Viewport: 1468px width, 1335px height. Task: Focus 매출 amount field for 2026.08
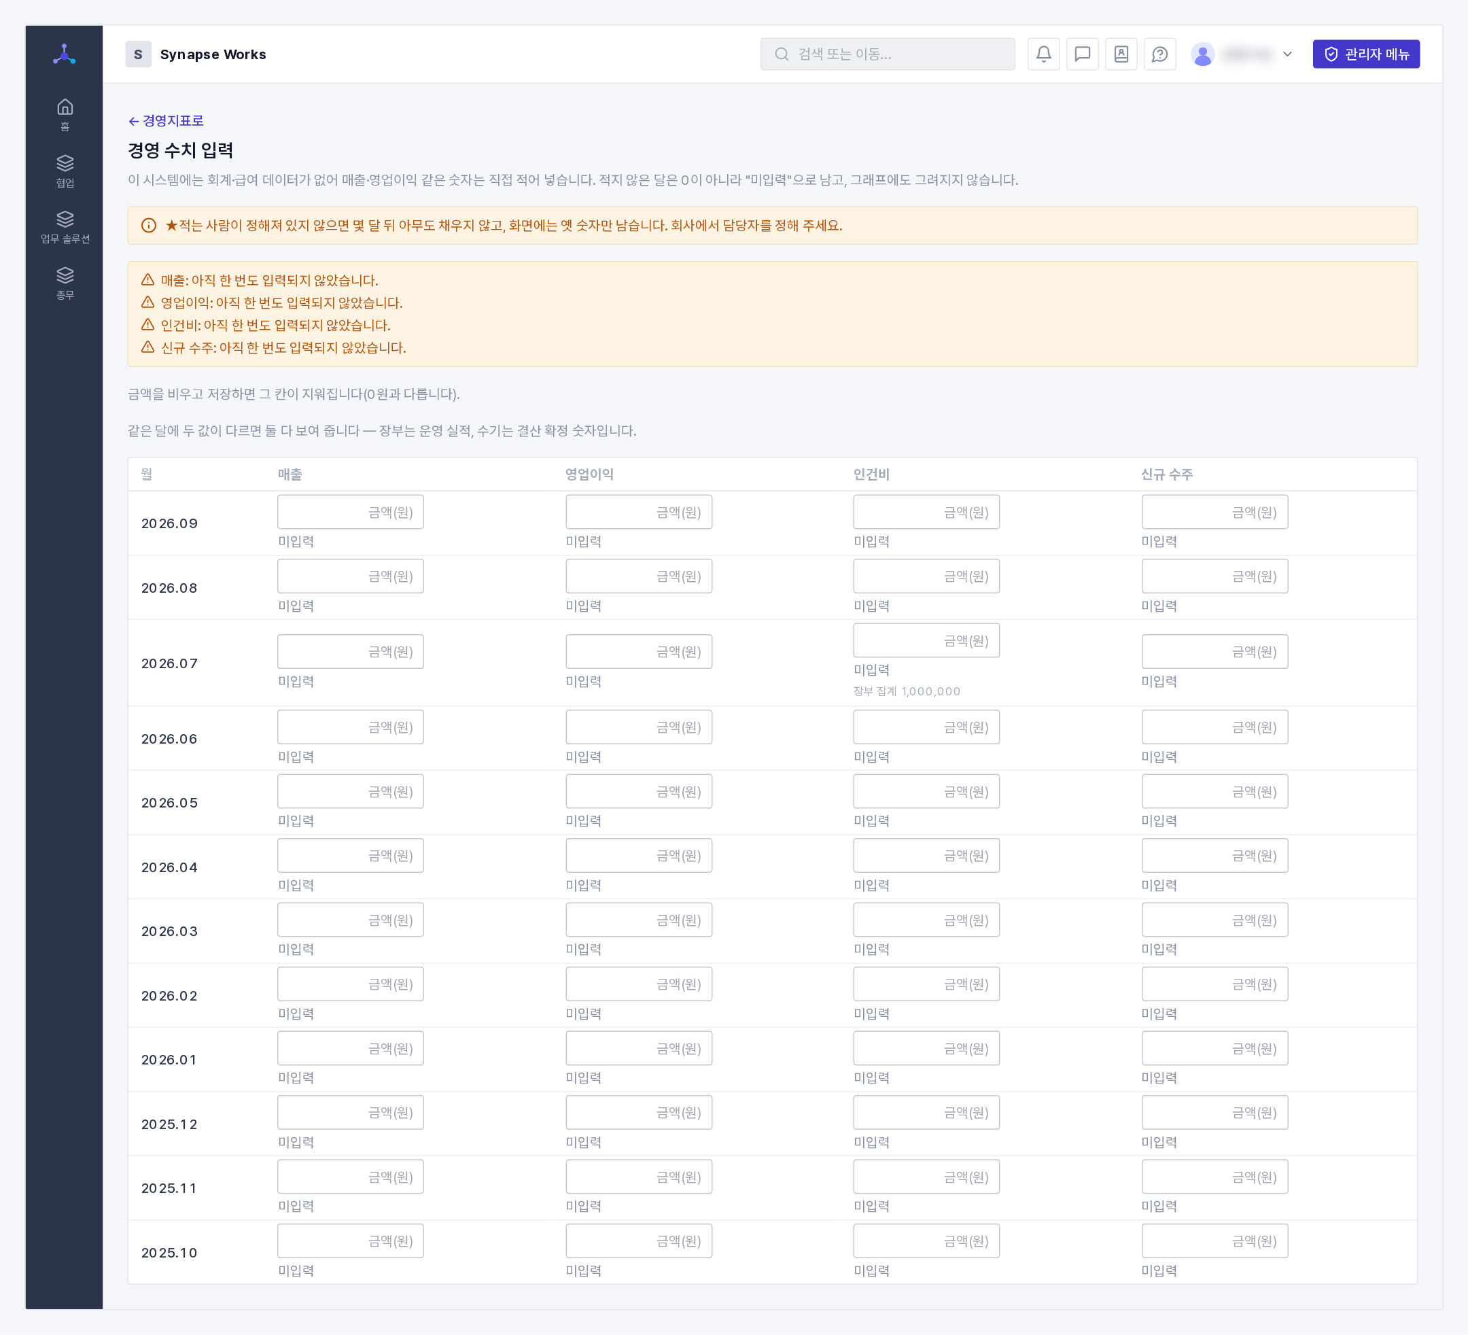click(350, 576)
